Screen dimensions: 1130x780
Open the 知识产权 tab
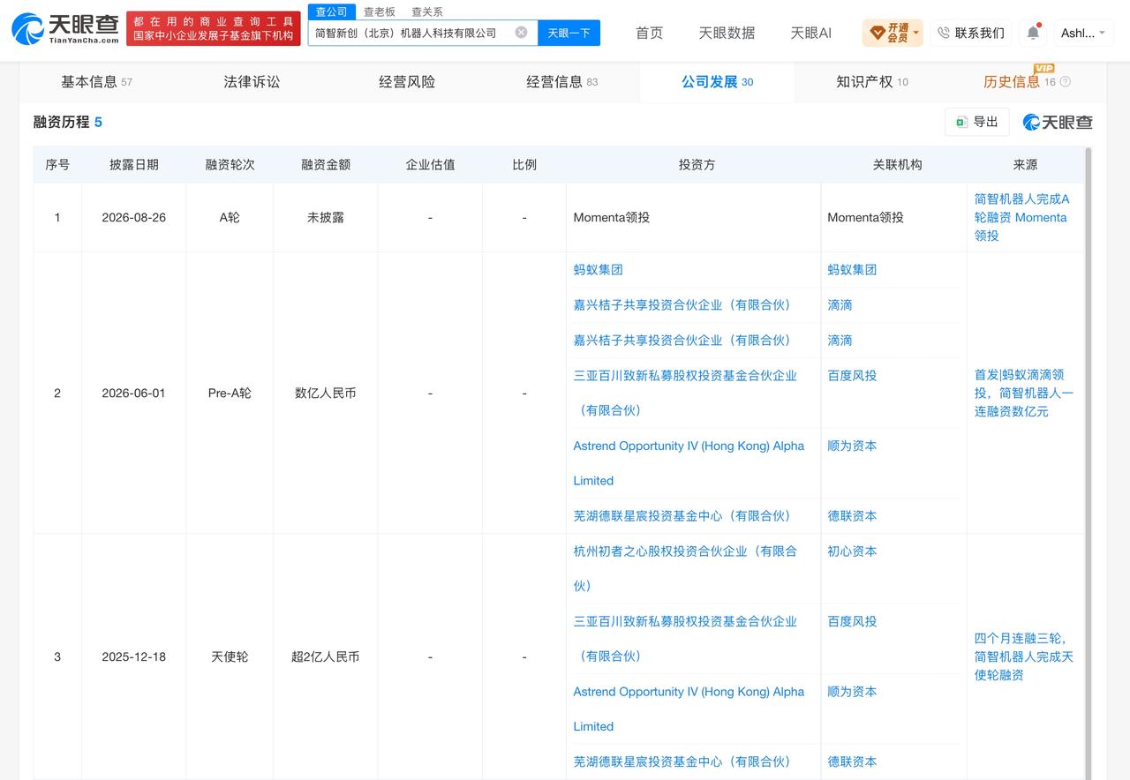click(x=872, y=82)
